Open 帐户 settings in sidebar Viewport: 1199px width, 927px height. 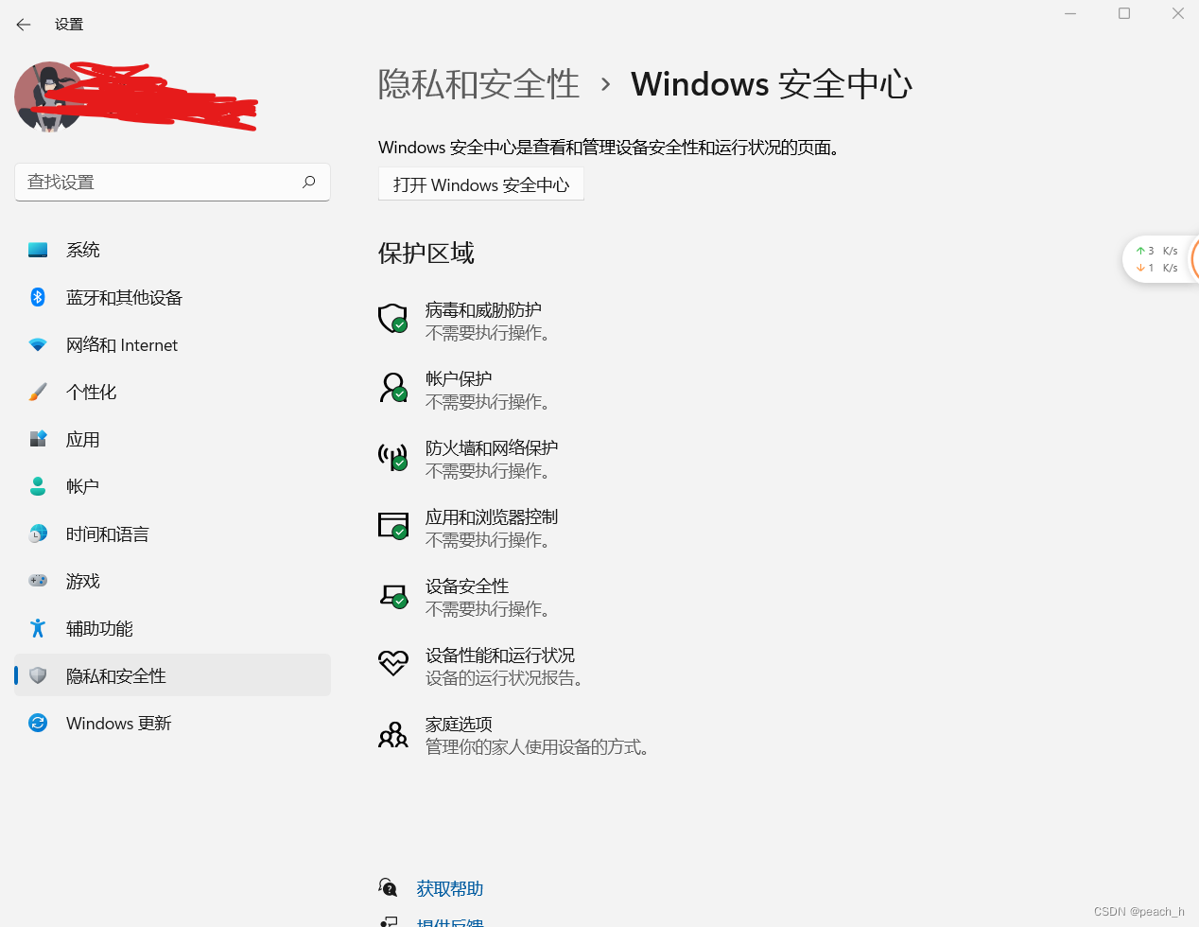pyautogui.click(x=172, y=486)
